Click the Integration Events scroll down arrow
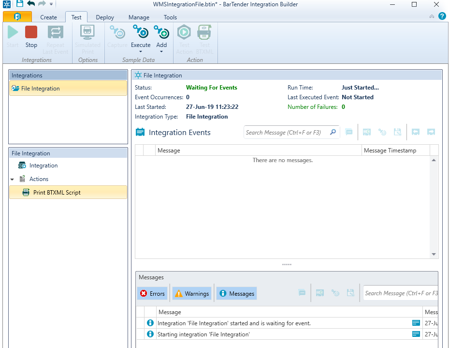Image resolution: width=449 pixels, height=348 pixels. click(434, 254)
